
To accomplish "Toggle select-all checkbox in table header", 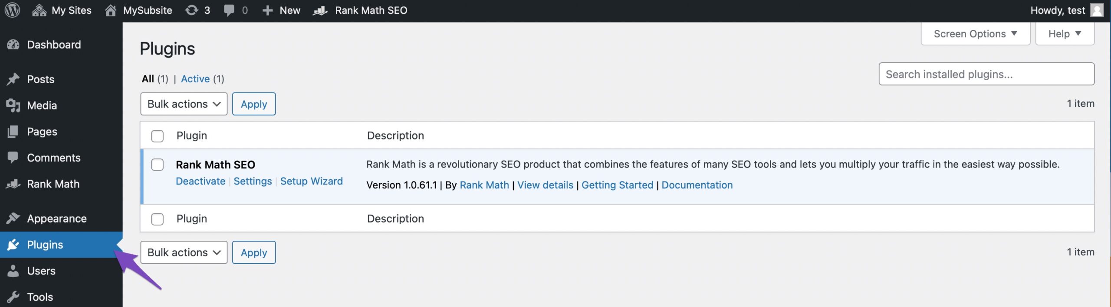I will tap(157, 136).
